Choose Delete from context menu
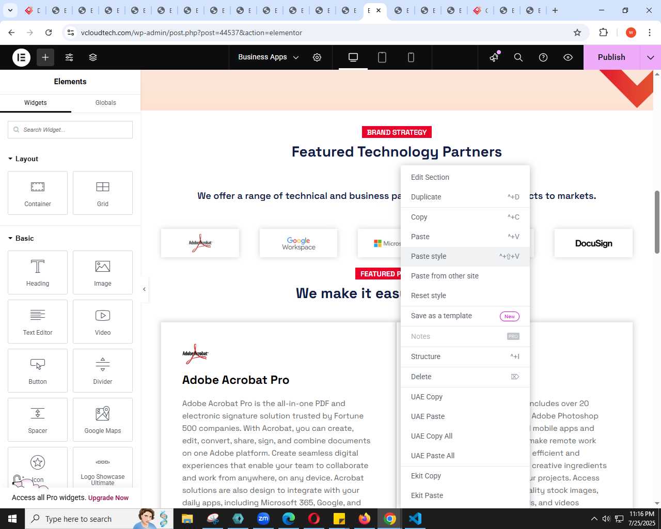Viewport: 661px width, 529px height. (465, 377)
